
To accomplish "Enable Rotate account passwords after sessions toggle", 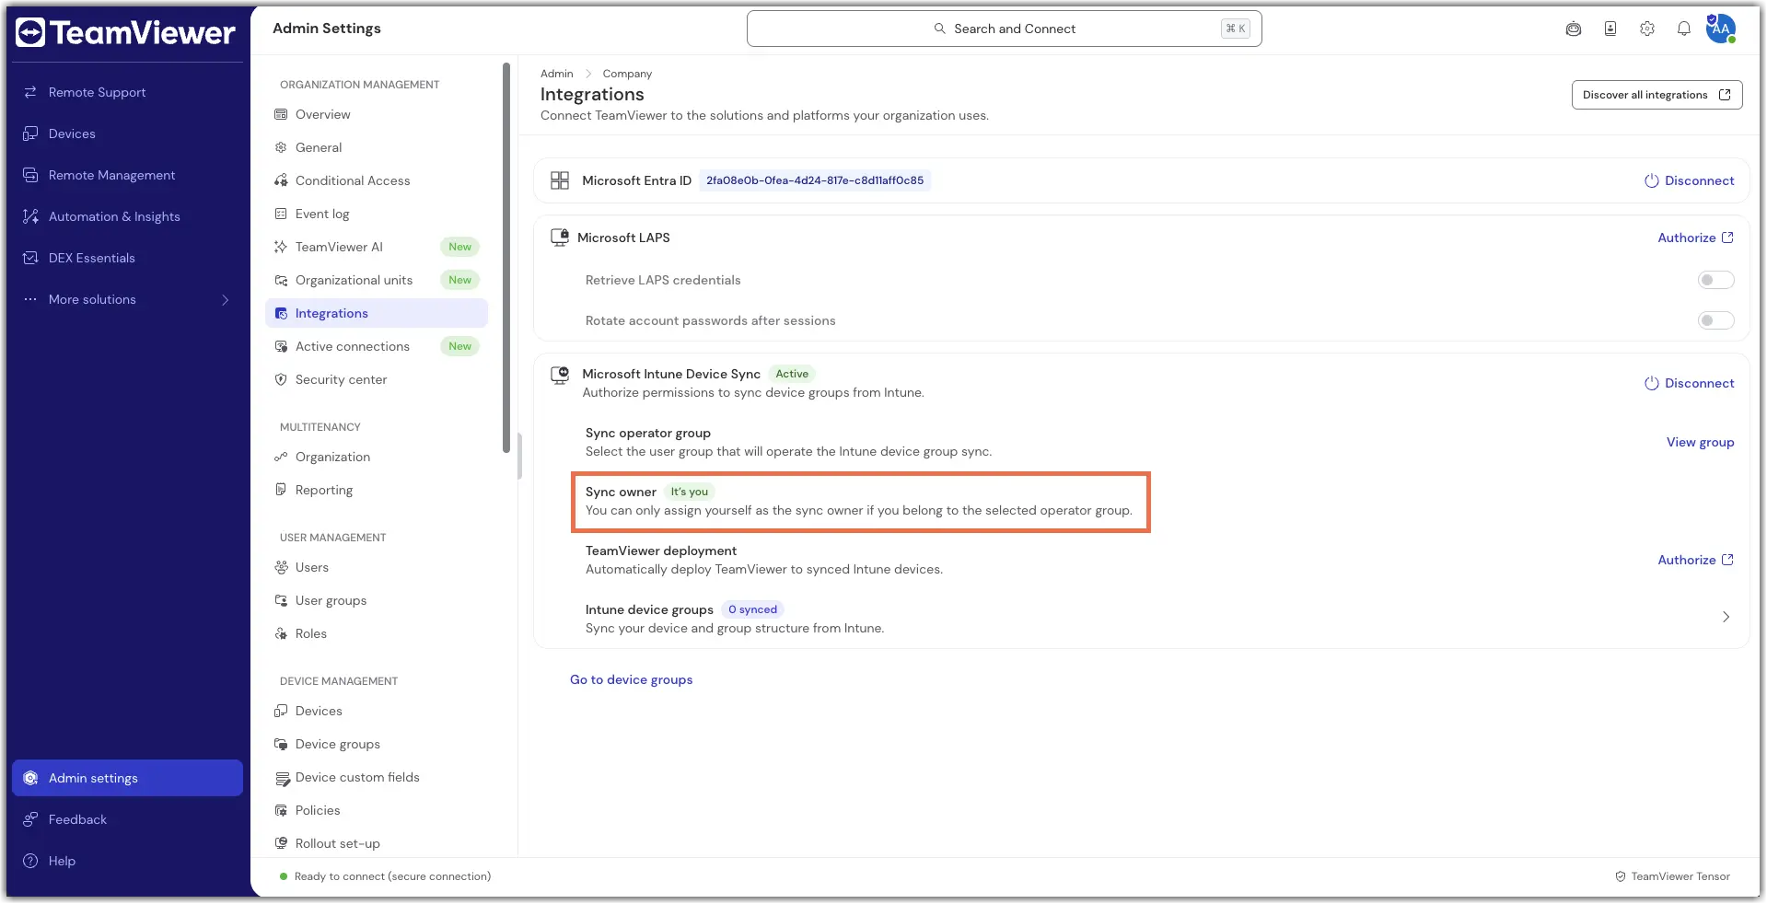I will 1715,320.
